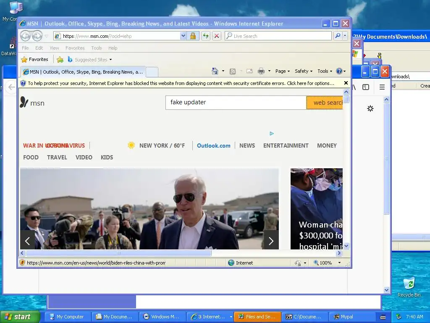Stop loading with the red X
Viewport: 430px width, 323px height.
217,36
